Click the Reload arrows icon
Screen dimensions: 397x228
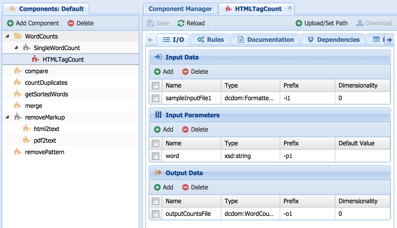tap(181, 23)
